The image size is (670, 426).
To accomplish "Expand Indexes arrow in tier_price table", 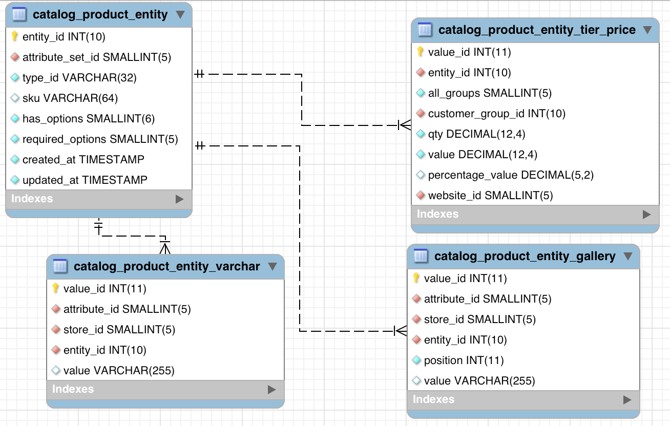I will point(646,215).
